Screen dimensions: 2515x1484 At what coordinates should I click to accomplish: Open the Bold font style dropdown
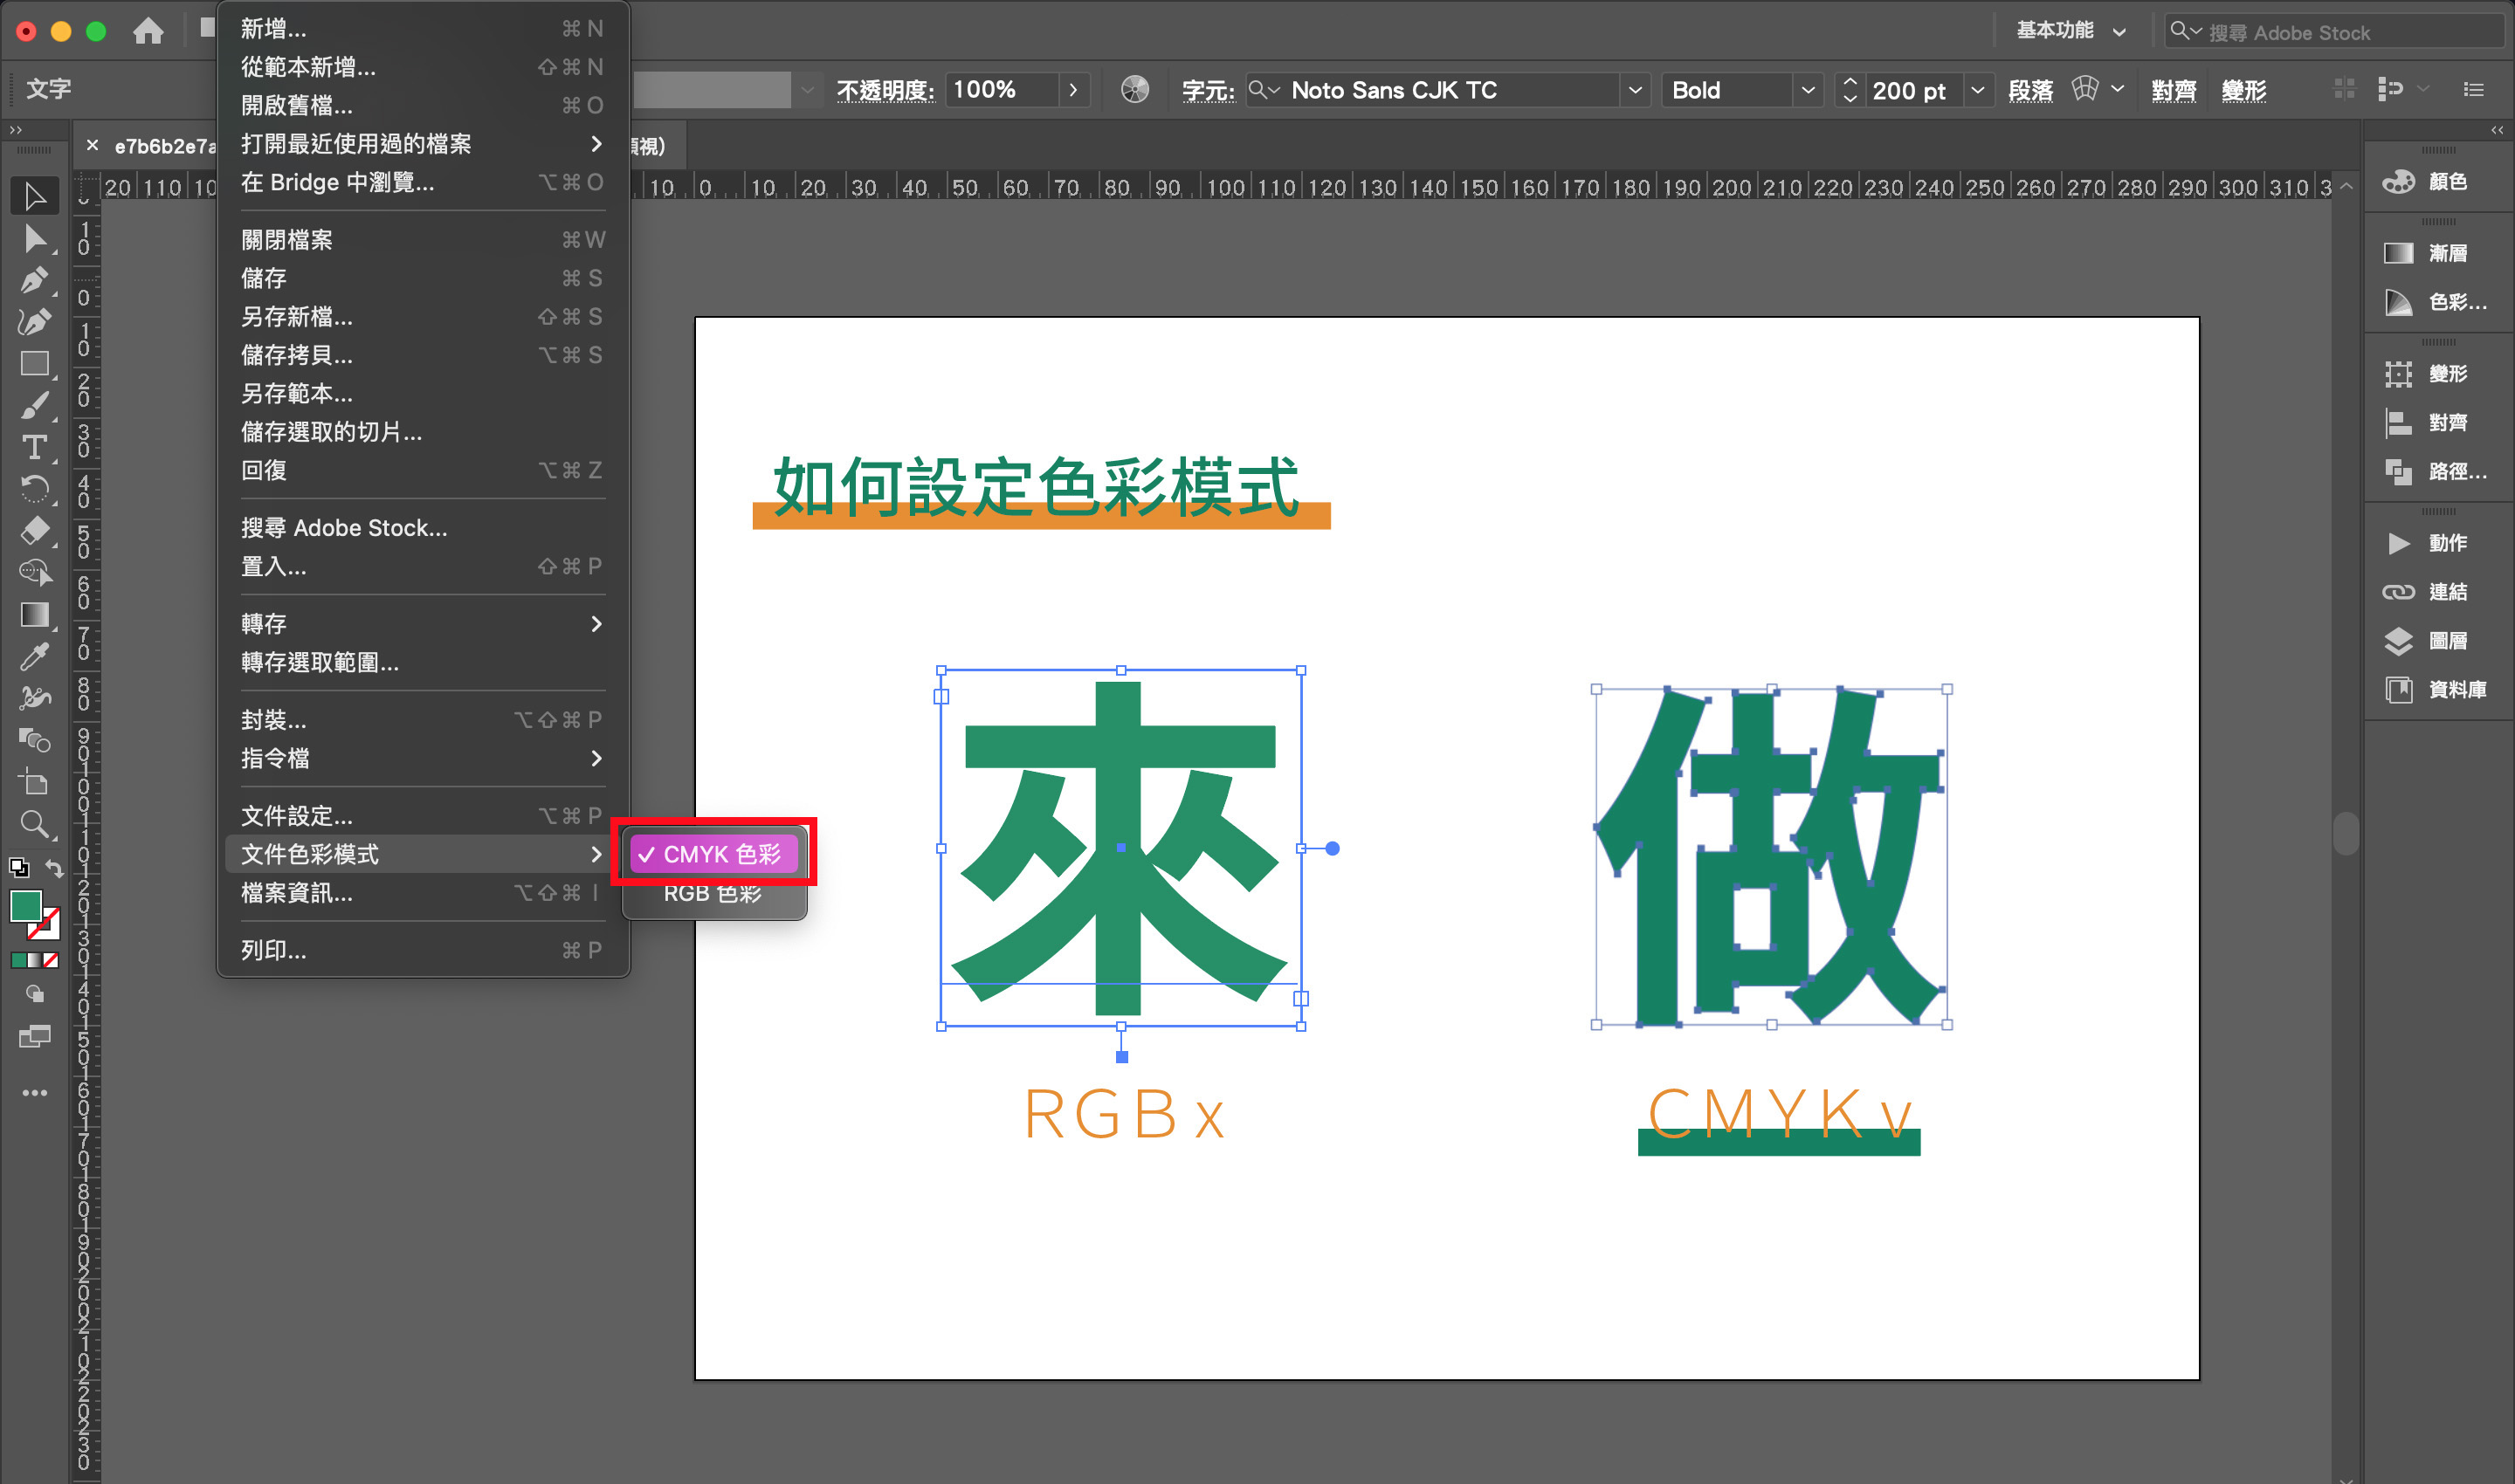(1807, 90)
